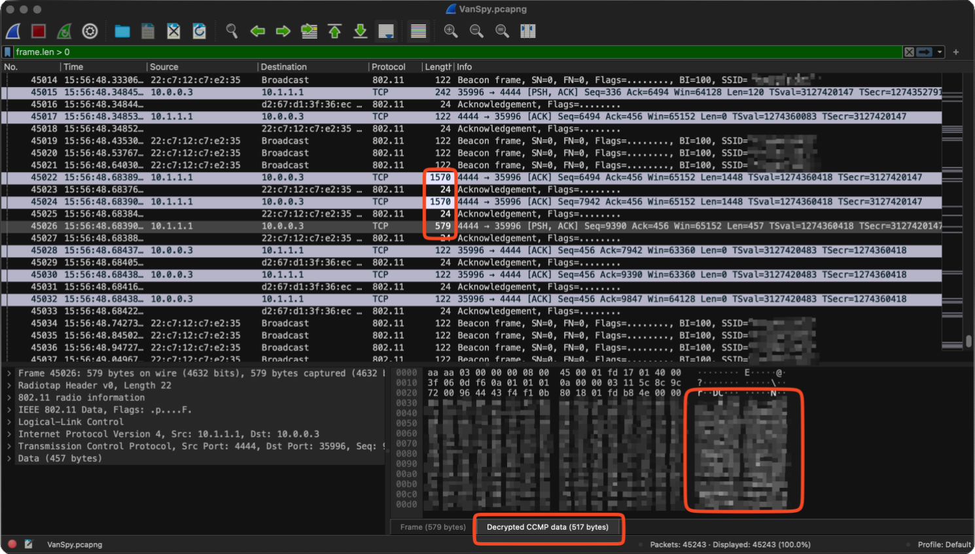Apply the display filter with the arrow button

tap(924, 52)
